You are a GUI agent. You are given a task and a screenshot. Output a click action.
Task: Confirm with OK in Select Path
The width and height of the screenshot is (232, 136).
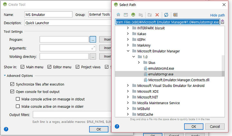(x=194, y=127)
